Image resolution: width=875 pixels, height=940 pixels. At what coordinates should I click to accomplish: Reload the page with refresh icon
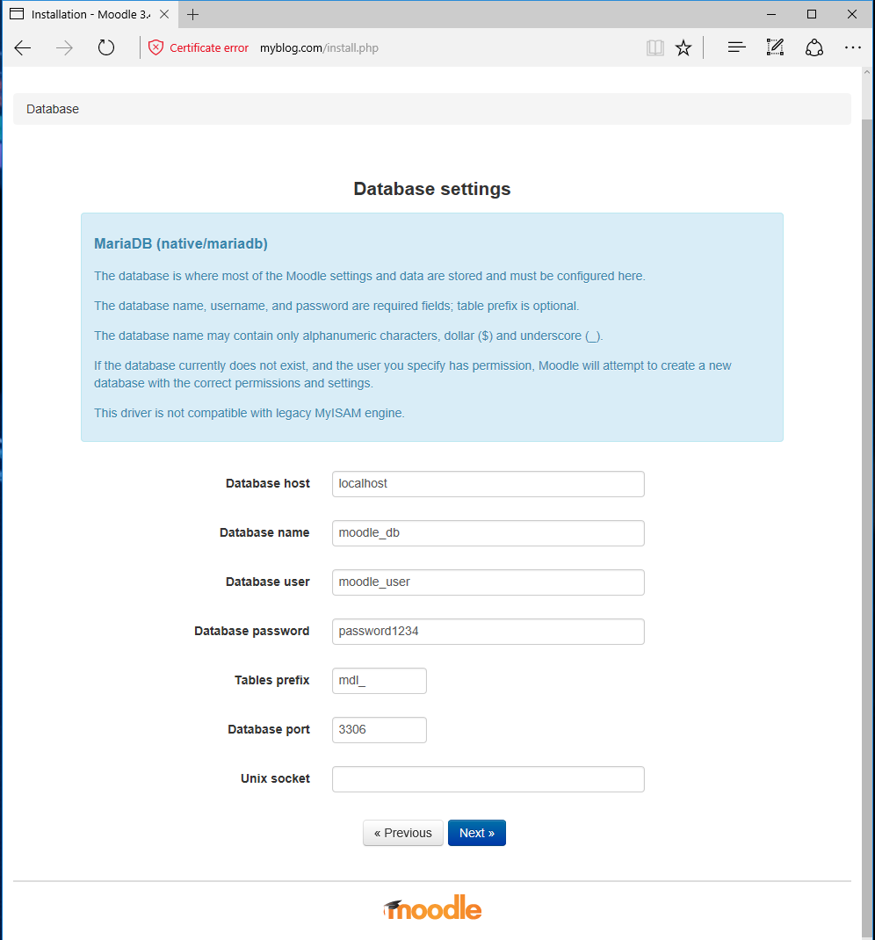coord(106,47)
